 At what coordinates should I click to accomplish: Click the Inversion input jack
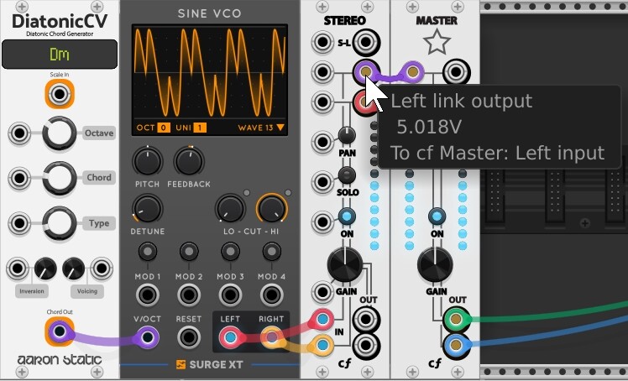[x=18, y=269]
